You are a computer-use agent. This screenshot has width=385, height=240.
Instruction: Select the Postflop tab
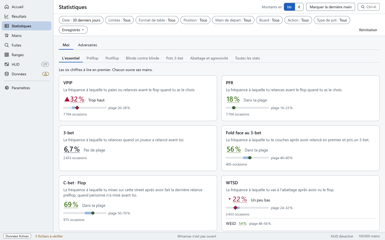112,58
